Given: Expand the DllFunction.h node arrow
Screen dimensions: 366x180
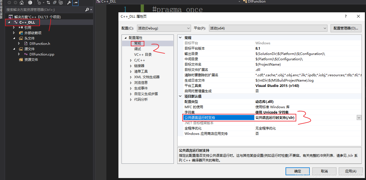Looking at the screenshot, I should (19, 43).
